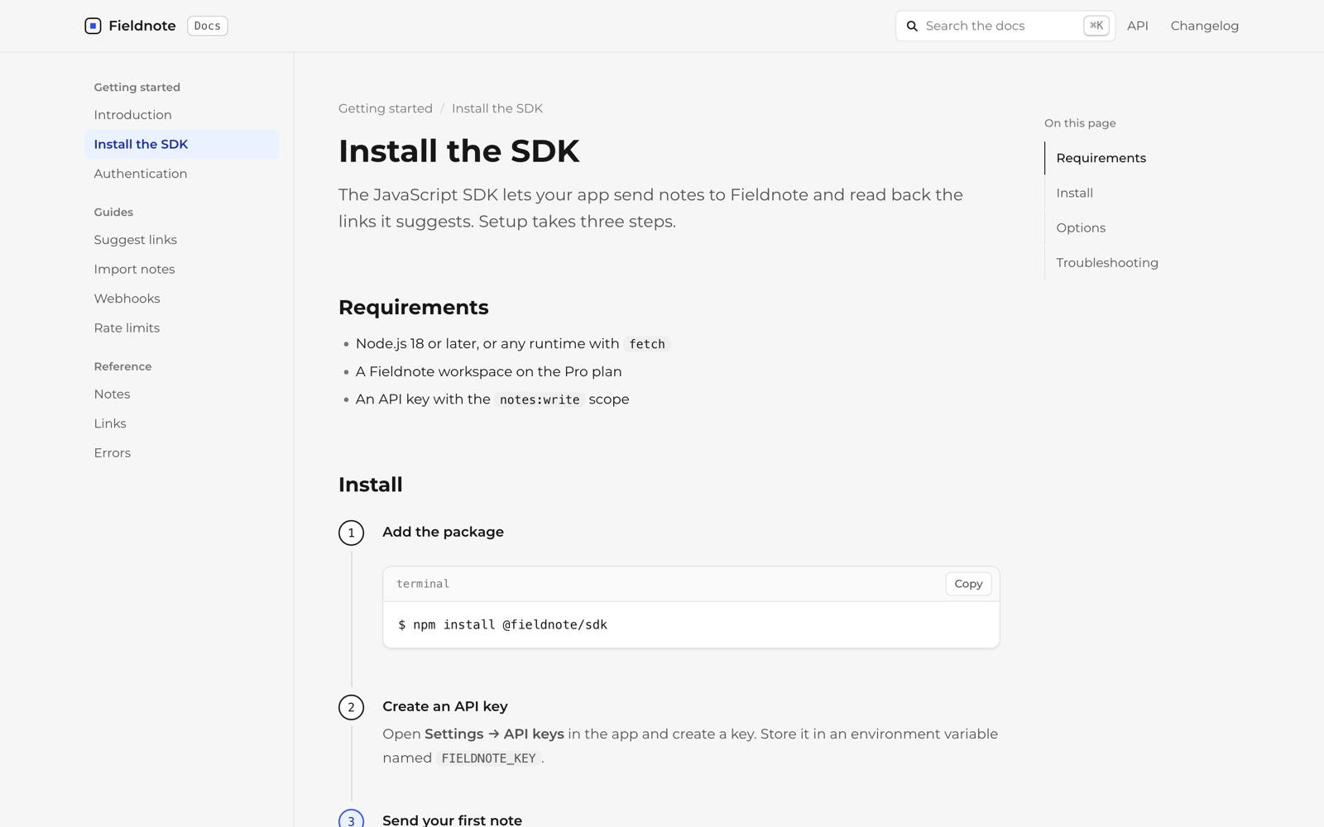Click the 'Add the package' step title
Screen dimensions: 1324x827
[443, 532]
